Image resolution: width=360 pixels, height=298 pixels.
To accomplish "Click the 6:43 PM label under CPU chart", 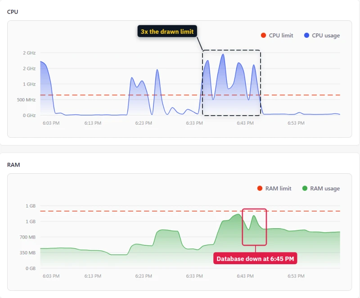I will (x=245, y=123).
